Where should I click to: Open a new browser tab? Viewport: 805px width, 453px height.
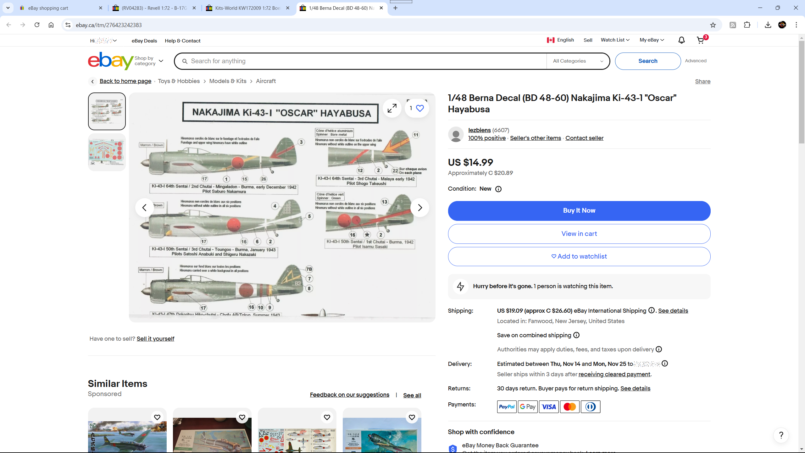tap(395, 8)
